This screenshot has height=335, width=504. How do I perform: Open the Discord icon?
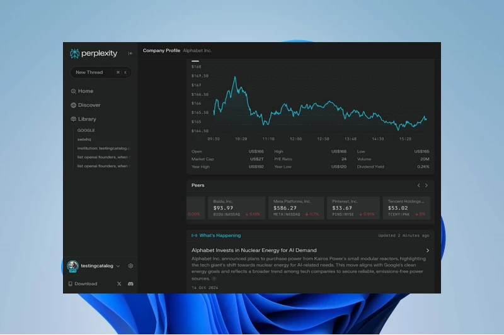tap(130, 284)
